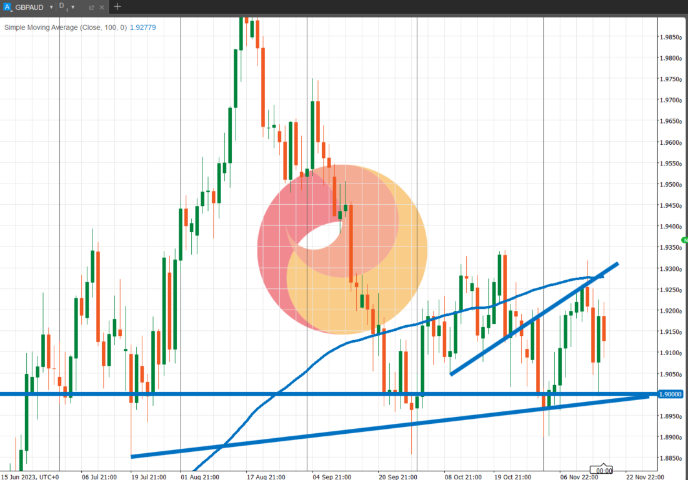688x480 pixels.
Task: Click the blue 'A' chart link icon
Action: point(7,7)
